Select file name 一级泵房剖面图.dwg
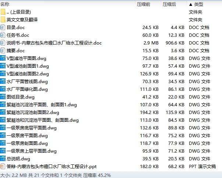The width and height of the screenshot is (222, 178). pos(27,143)
